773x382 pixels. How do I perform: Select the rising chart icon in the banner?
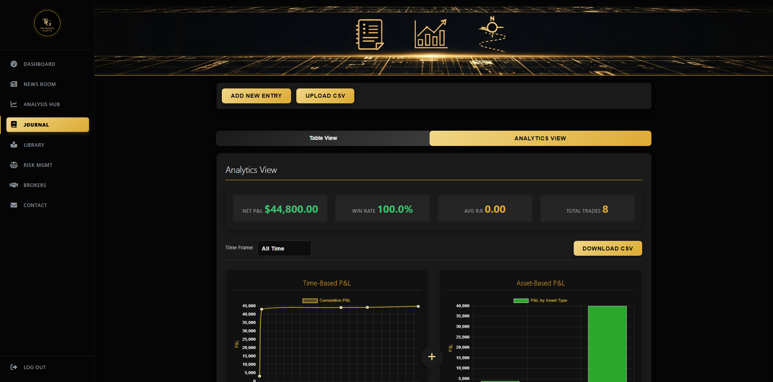coord(430,34)
